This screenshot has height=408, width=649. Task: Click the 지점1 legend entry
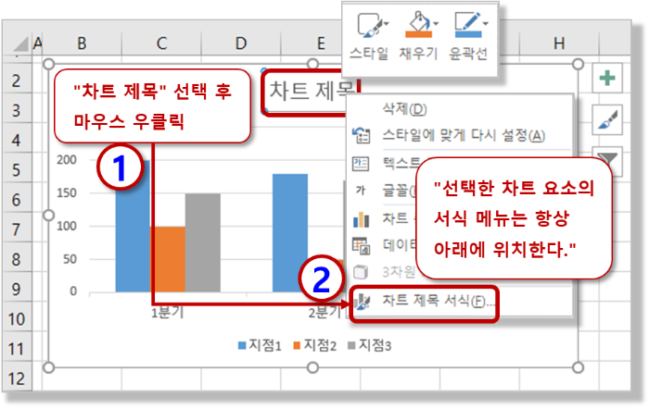tap(260, 345)
